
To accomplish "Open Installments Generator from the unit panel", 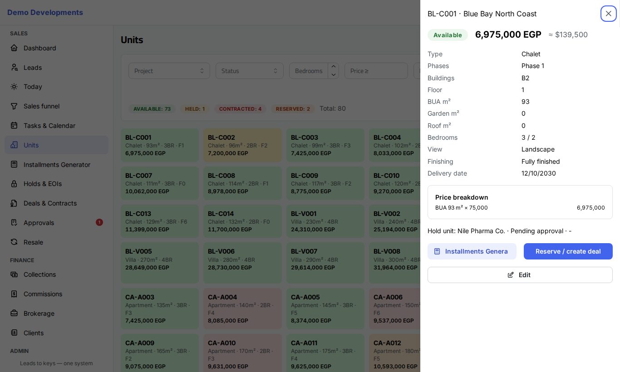I will (x=472, y=251).
